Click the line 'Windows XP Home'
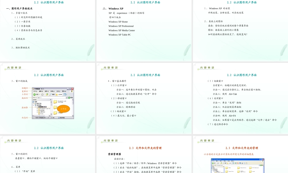Viewport: 288px width, 173px height. tap(118, 22)
